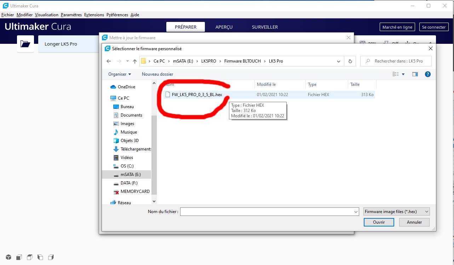Open Téléchargements in navigation pane

pyautogui.click(x=136, y=149)
